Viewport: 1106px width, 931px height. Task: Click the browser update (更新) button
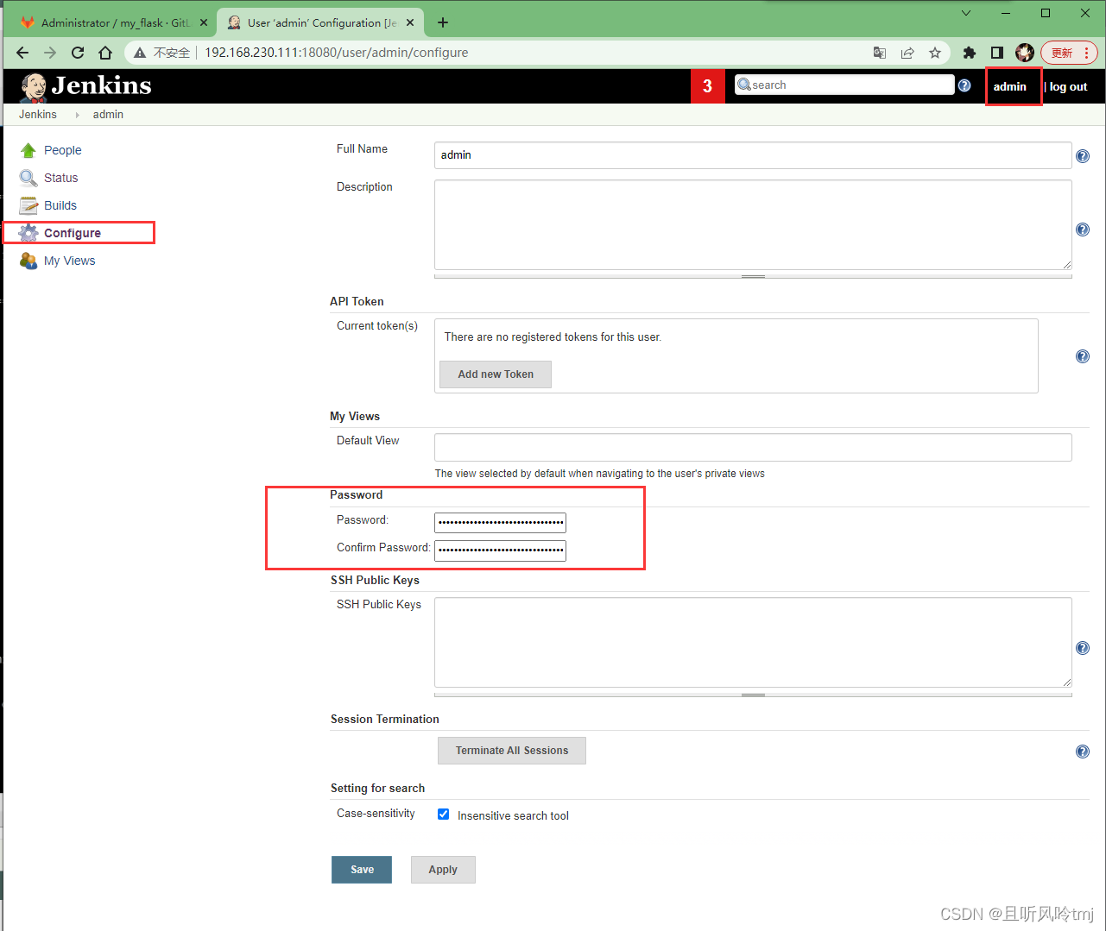point(1069,53)
